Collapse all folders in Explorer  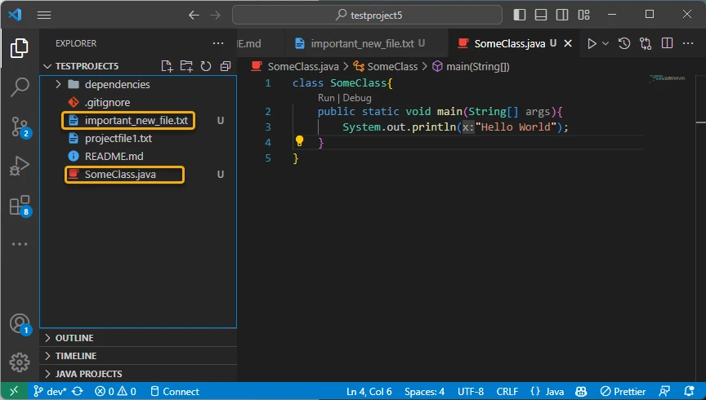[x=226, y=66]
